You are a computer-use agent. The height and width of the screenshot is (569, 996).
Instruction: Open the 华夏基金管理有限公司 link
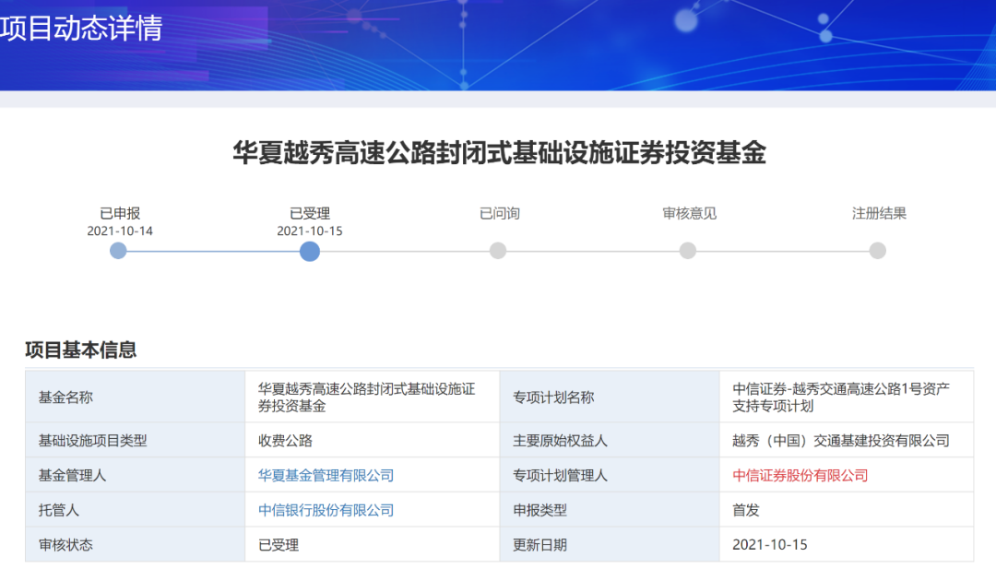(x=328, y=475)
